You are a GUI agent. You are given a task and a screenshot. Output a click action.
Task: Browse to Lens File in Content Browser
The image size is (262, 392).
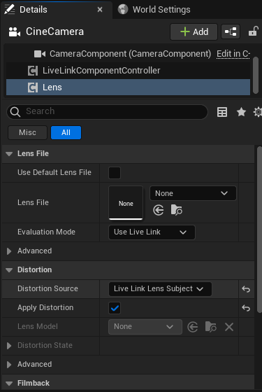click(176, 210)
